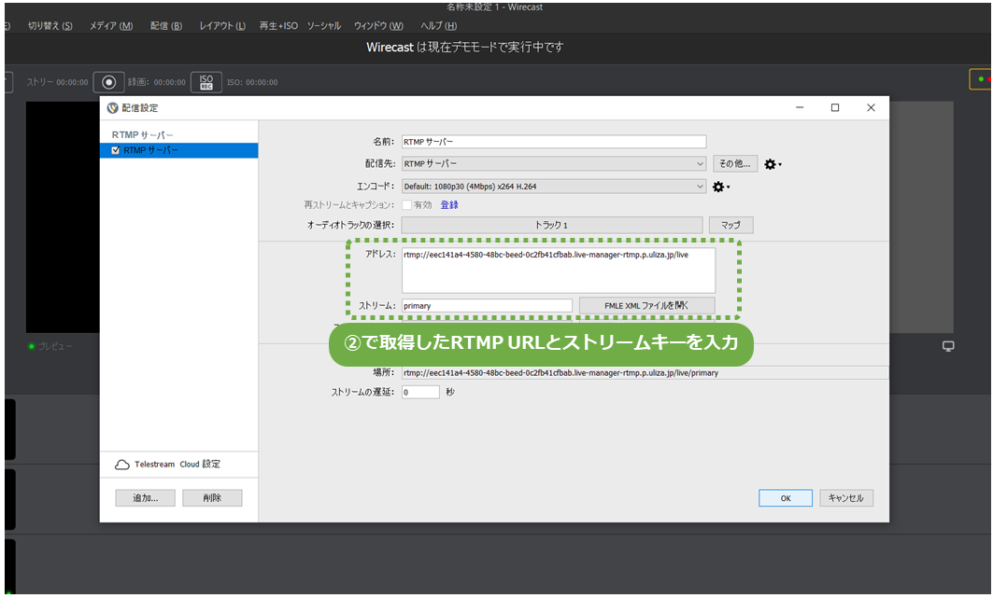
Task: Click the Wirecast logo in dialog title
Action: click(113, 108)
